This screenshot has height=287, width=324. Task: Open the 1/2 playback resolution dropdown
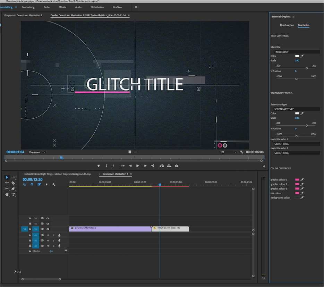click(x=228, y=152)
